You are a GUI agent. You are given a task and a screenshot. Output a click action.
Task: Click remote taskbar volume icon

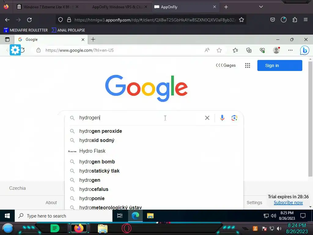coord(273,216)
